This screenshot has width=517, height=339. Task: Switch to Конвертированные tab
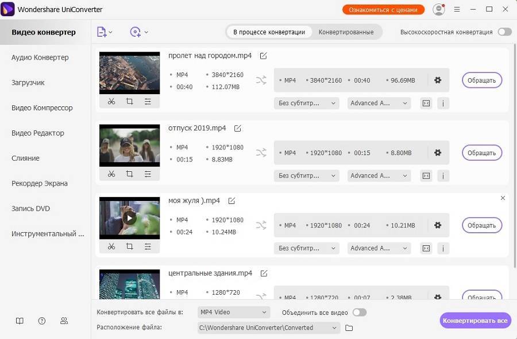[x=346, y=32]
